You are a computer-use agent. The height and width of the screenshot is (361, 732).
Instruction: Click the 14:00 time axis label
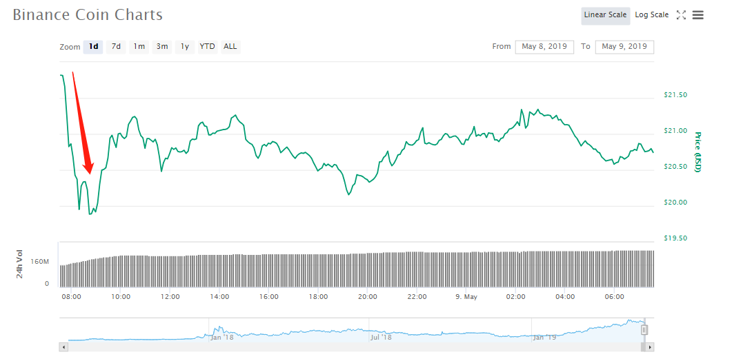pyautogui.click(x=219, y=297)
